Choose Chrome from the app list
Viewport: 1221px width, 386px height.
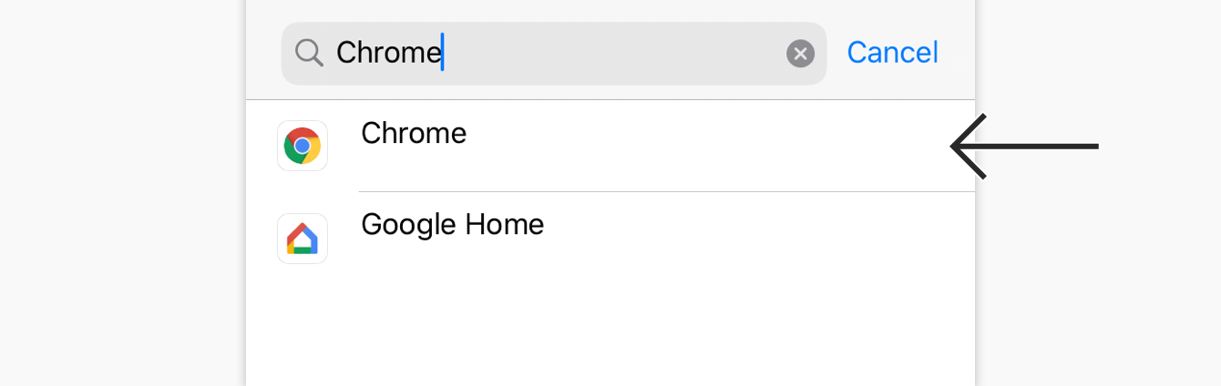pyautogui.click(x=610, y=146)
